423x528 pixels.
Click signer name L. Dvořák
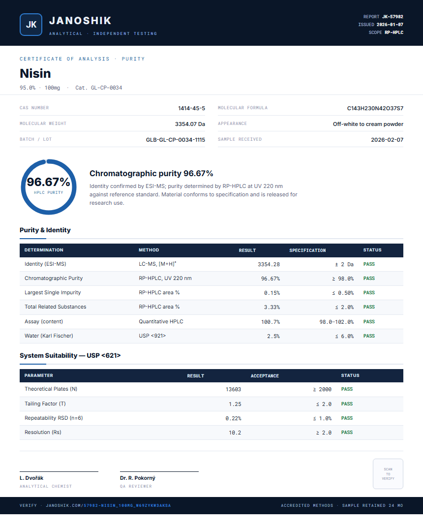click(x=31, y=478)
